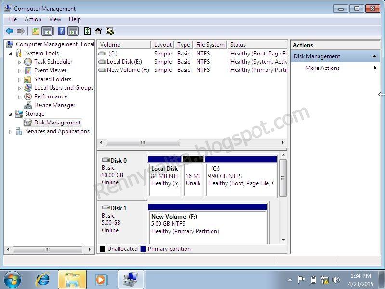Select Local Users and Groups node
The width and height of the screenshot is (385, 289).
pyautogui.click(x=64, y=88)
